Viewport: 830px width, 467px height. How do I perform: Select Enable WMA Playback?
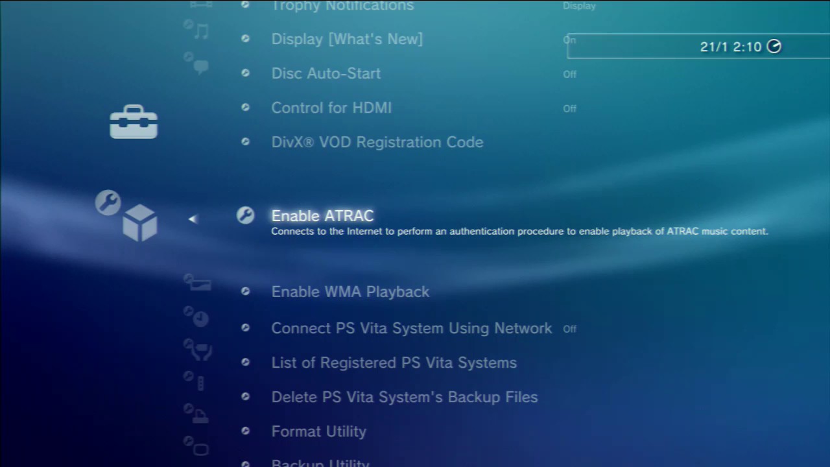point(350,292)
